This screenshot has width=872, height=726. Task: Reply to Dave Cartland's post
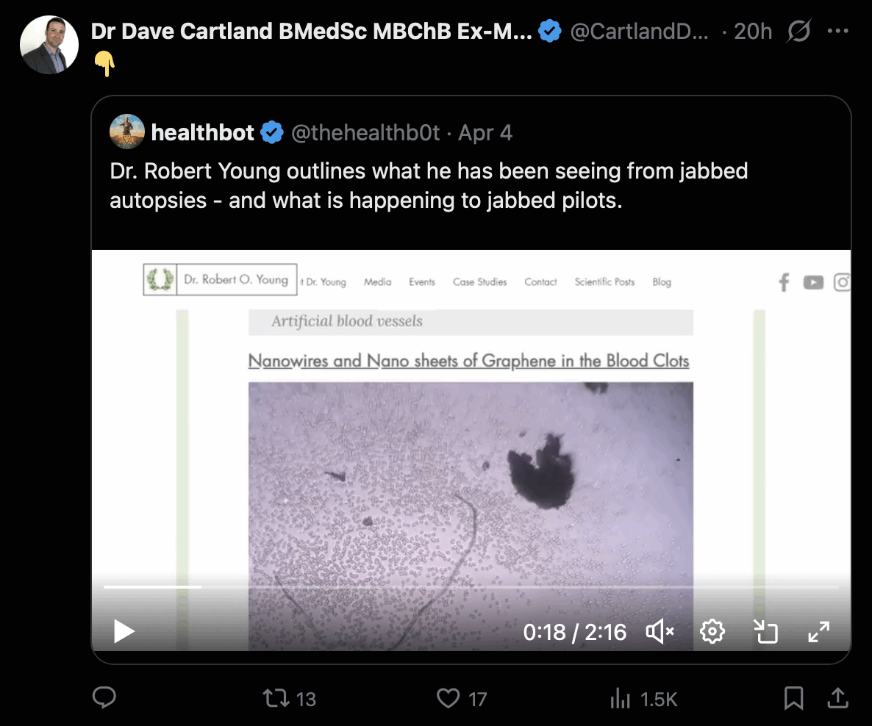(x=104, y=698)
